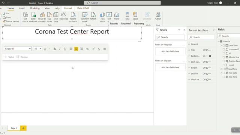240x135 pixels.
Task: Open the Data / Drill tab
Action: click(83, 8)
